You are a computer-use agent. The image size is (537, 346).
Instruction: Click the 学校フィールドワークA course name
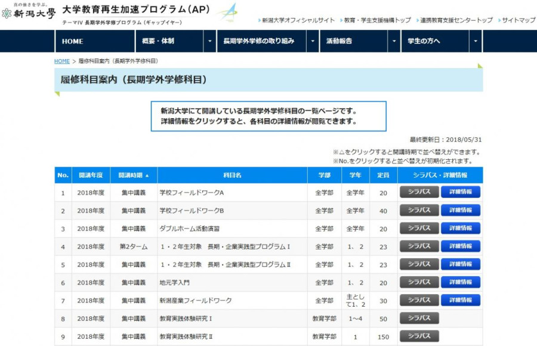click(192, 193)
